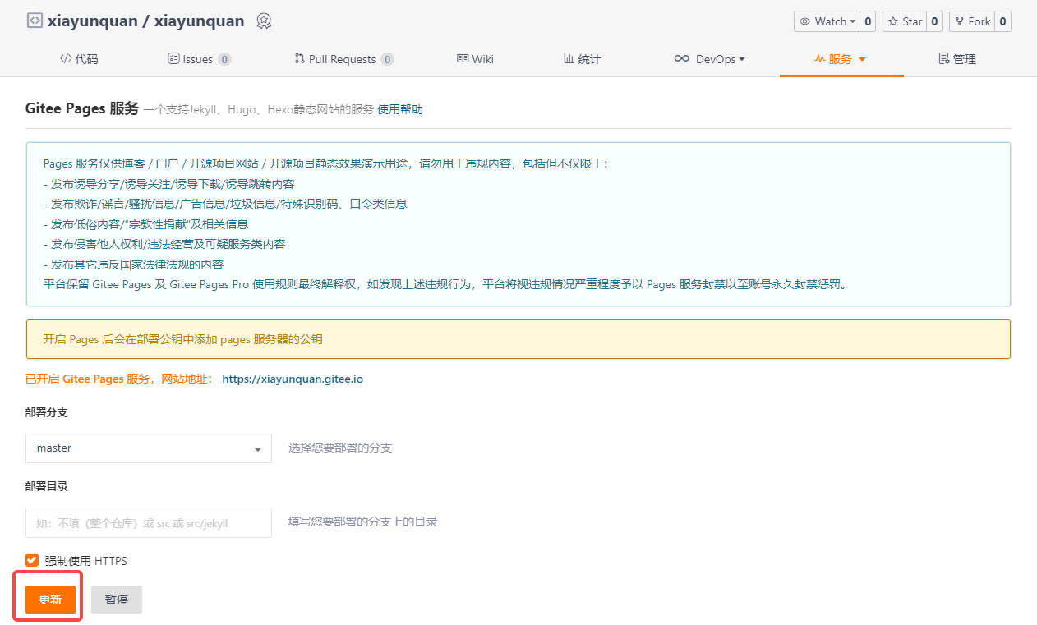Click the repository code icon beside xiayunquan title

click(34, 21)
